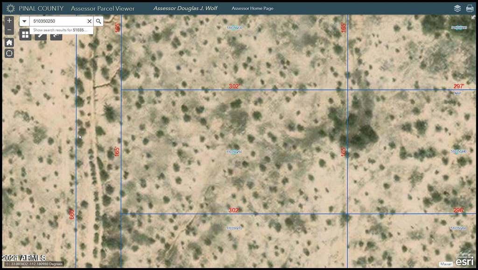
Task: Click the 296' dimension label
Action: pos(458,210)
